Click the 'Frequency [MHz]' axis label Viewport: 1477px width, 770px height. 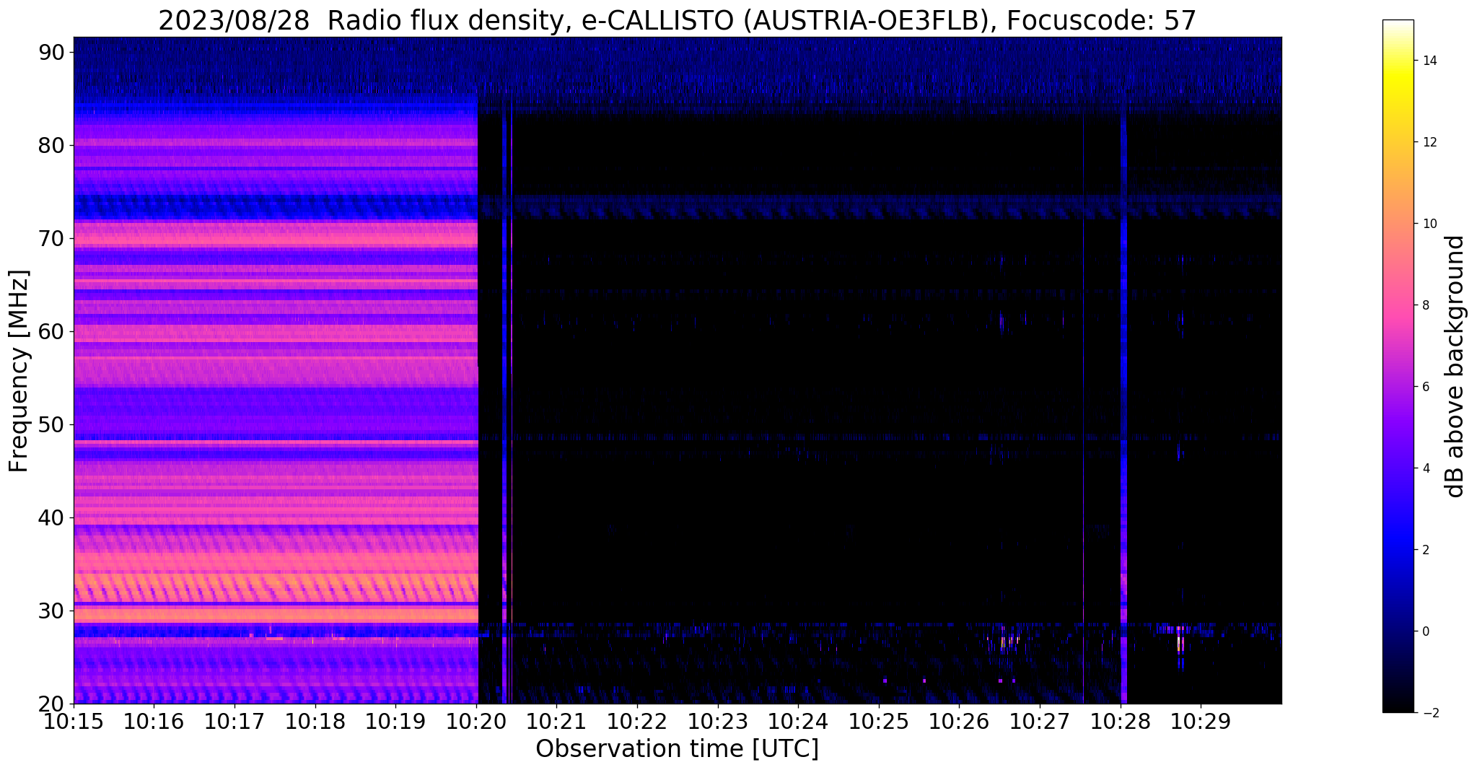tap(19, 371)
